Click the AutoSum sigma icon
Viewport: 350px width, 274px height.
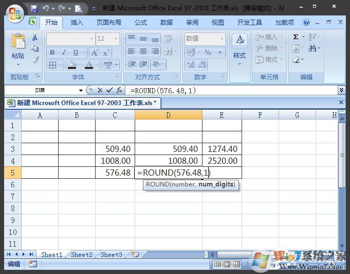point(296,37)
